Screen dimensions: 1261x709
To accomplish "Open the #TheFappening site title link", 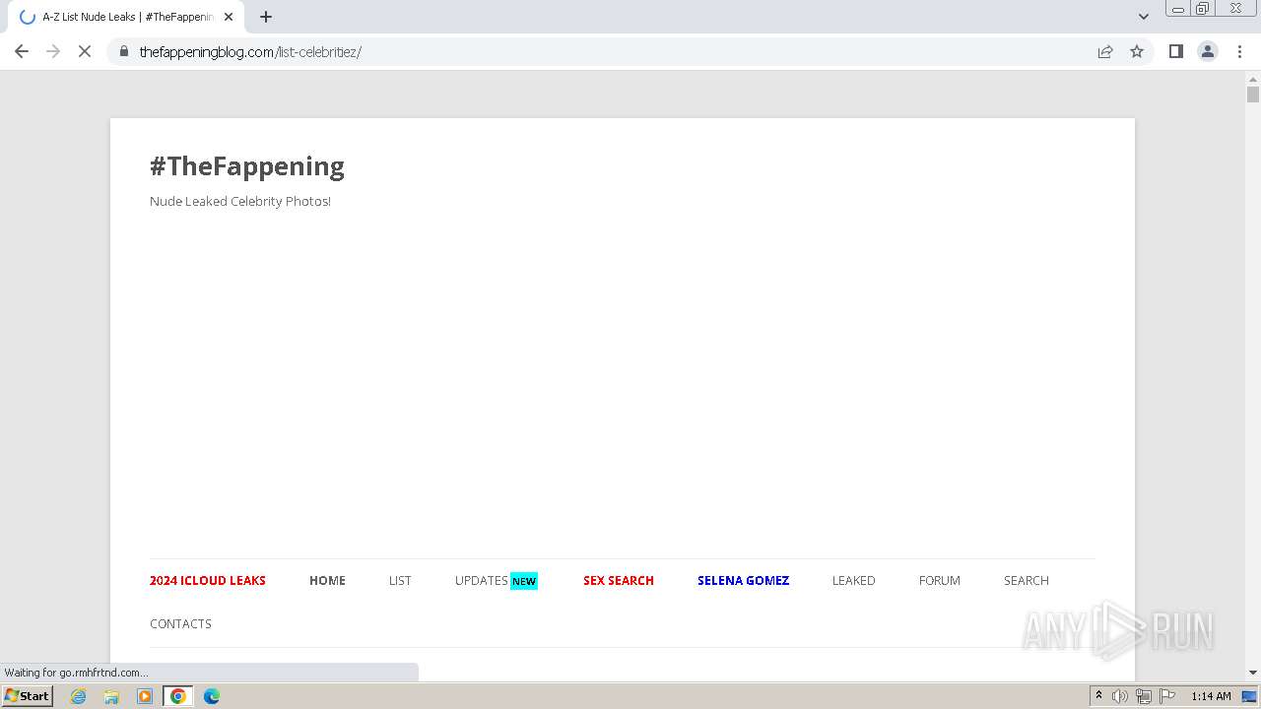I will 247,165.
